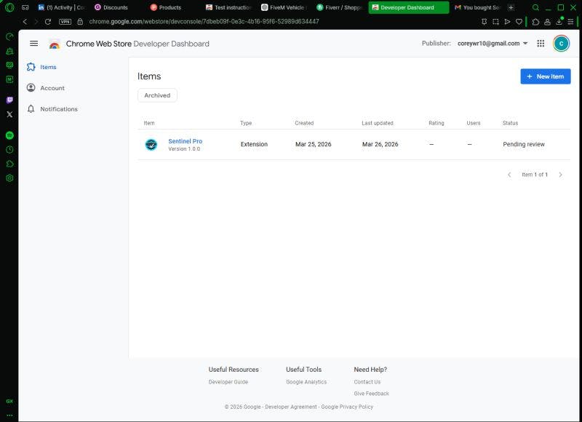Click the GX icon at sidebar bottom
Image resolution: width=582 pixels, height=422 pixels.
pos(9,401)
